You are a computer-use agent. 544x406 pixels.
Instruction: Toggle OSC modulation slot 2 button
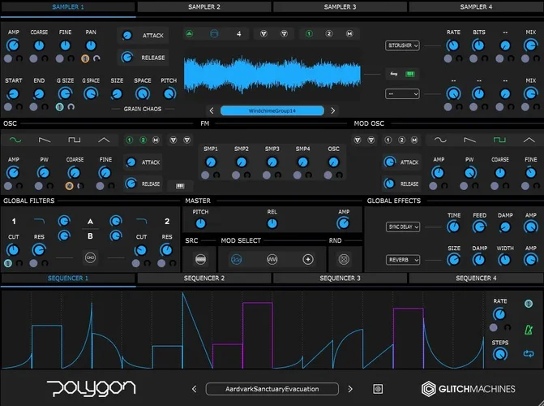click(x=143, y=140)
